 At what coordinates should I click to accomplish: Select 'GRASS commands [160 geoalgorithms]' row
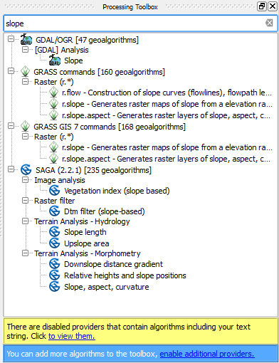(x=99, y=72)
